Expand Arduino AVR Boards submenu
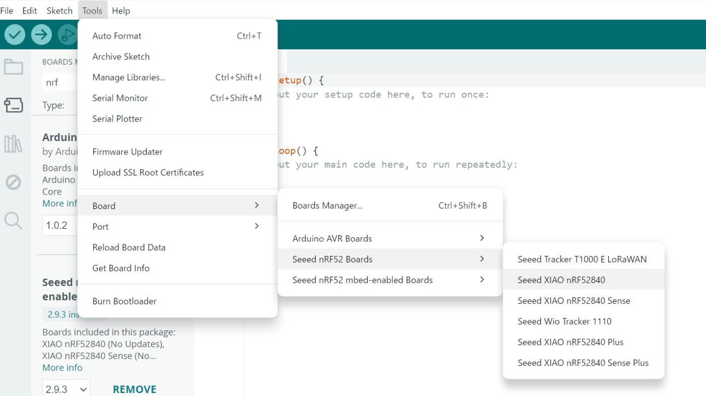706x396 pixels. 390,238
